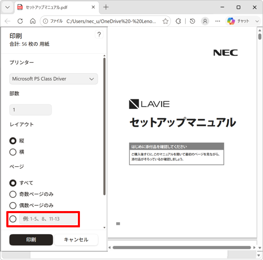Click print panel scroll up arrow
Screen dimensions: 263x260
[x=104, y=56]
